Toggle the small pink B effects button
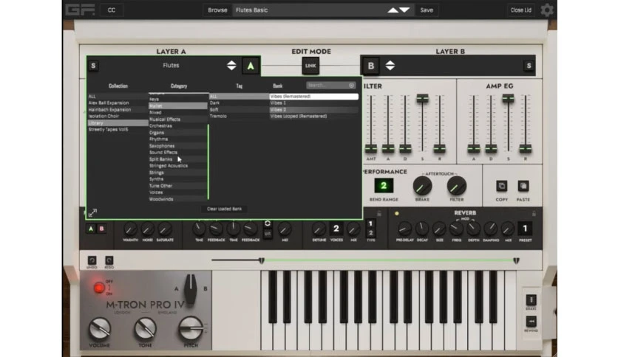The image size is (618, 357). (x=102, y=229)
